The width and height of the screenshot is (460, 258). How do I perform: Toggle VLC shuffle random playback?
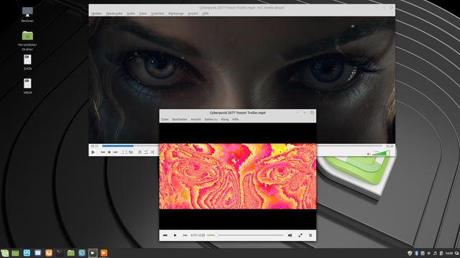[152, 152]
